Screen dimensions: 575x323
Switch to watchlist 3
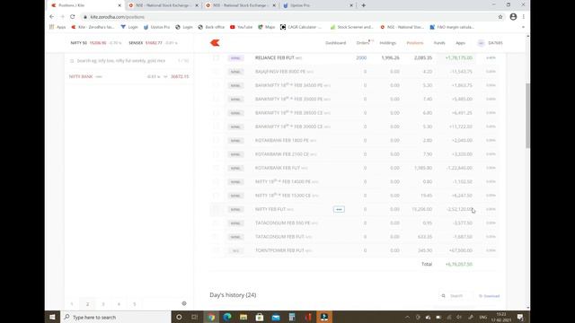103,304
